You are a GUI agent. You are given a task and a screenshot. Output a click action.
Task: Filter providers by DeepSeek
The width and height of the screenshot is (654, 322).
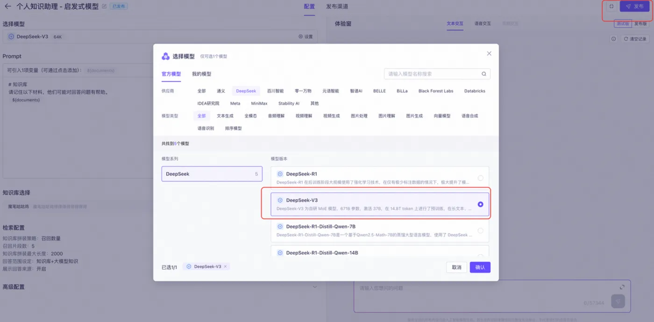pyautogui.click(x=246, y=91)
